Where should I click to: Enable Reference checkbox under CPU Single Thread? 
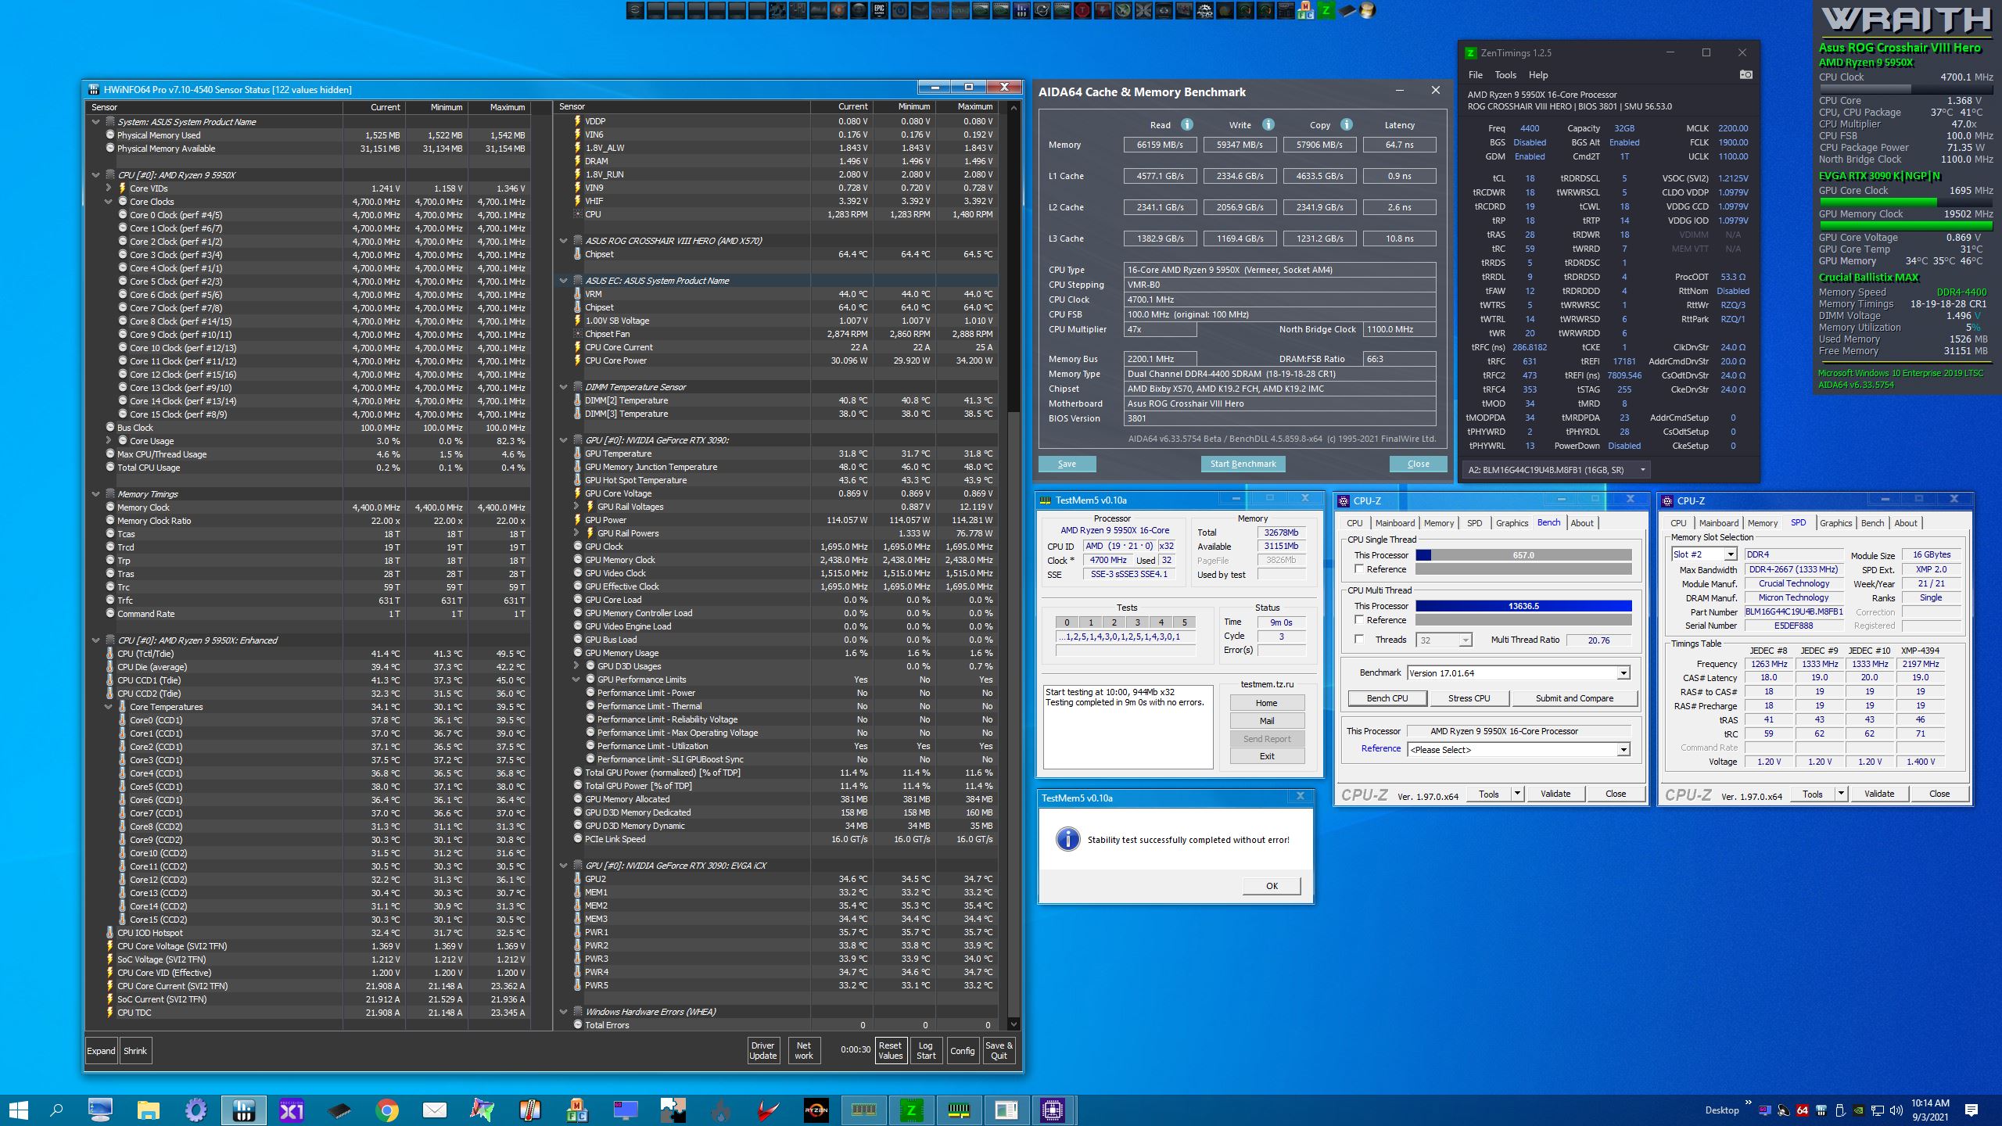pyautogui.click(x=1359, y=569)
